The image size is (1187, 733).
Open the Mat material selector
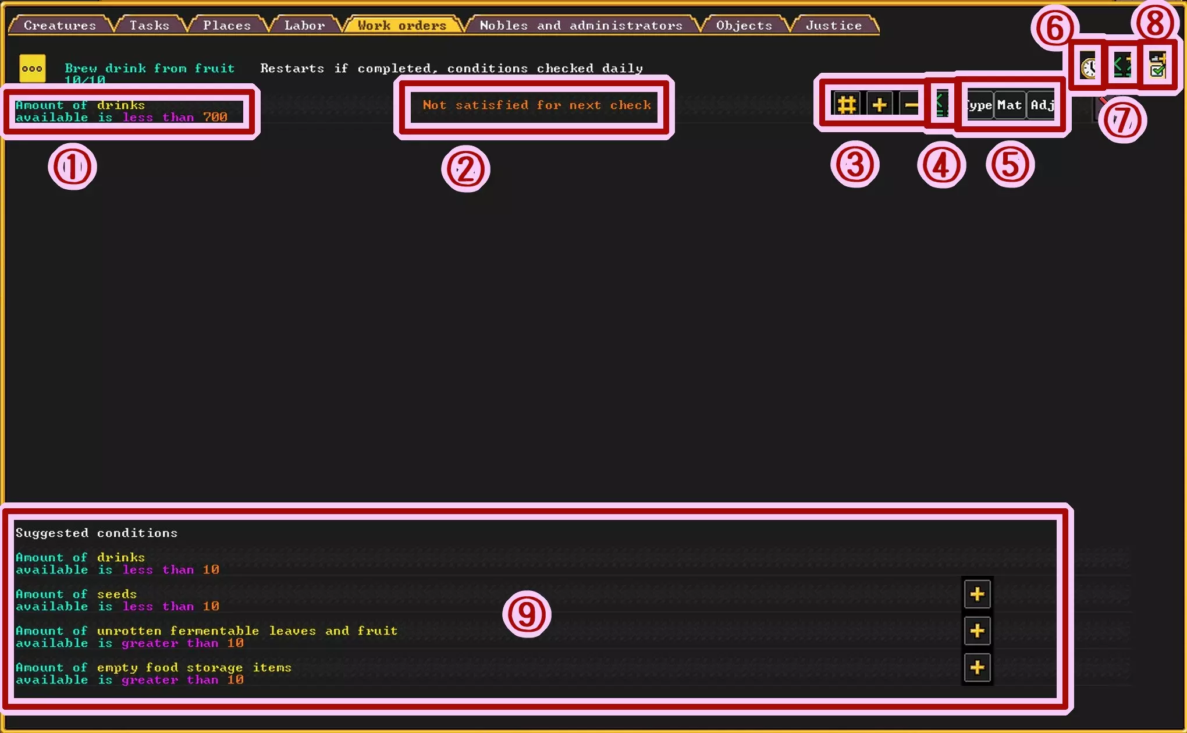pyautogui.click(x=1010, y=105)
